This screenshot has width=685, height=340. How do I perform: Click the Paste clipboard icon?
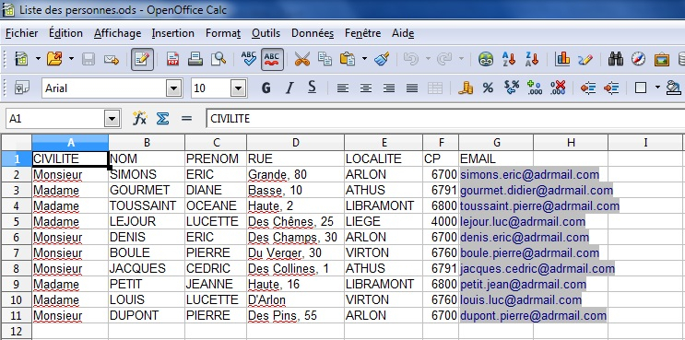[348, 59]
